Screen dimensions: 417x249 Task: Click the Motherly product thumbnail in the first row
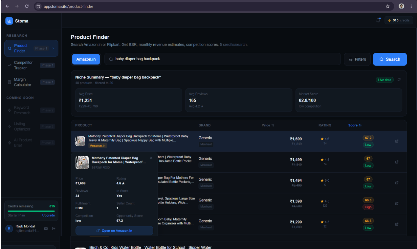pos(80,141)
